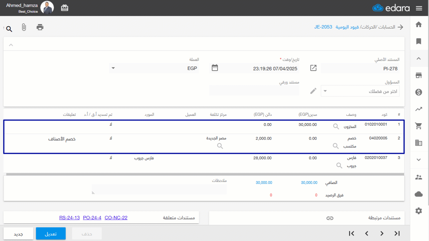Click the chain link icon for مستندات مرتبطة
The width and height of the screenshot is (429, 241).
click(x=330, y=218)
